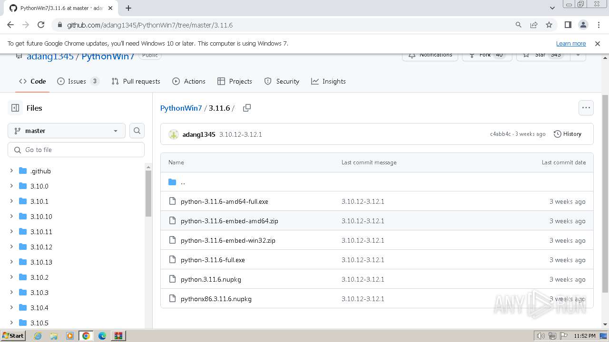This screenshot has width=609, height=342.
Task: Click the file icon for python-3.11.6-embed-amd64.zip
Action: click(x=173, y=221)
